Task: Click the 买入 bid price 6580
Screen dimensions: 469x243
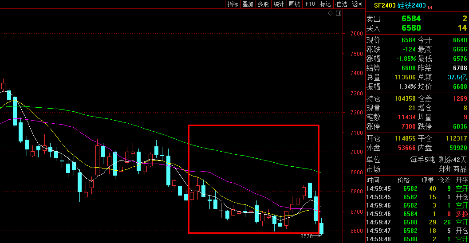Action: pyautogui.click(x=411, y=28)
